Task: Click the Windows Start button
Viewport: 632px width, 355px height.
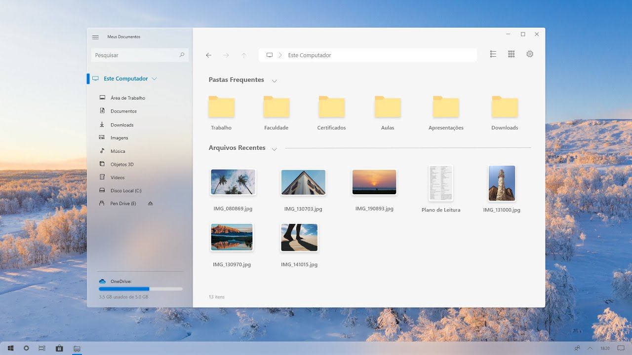Action: [10, 348]
